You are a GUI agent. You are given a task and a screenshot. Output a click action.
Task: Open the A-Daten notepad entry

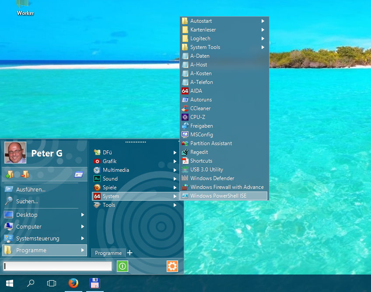click(x=224, y=56)
